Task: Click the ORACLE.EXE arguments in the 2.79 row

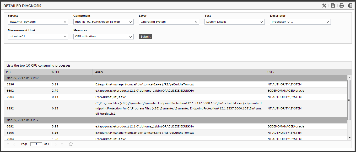Action: pyautogui.click(x=145, y=91)
